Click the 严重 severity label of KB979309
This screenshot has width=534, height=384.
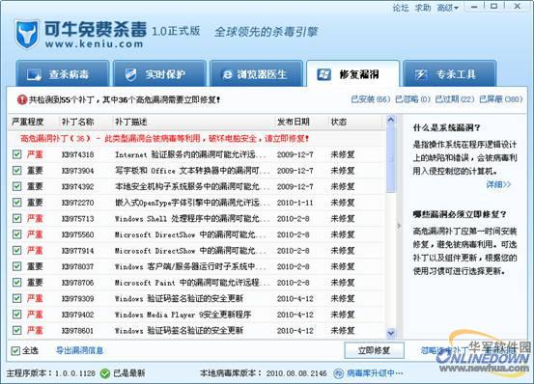click(35, 298)
